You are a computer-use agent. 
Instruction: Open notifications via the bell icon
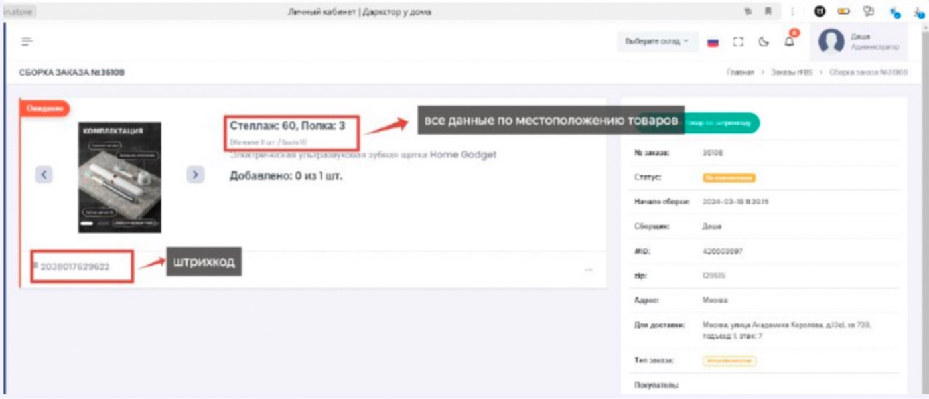pyautogui.click(x=789, y=41)
